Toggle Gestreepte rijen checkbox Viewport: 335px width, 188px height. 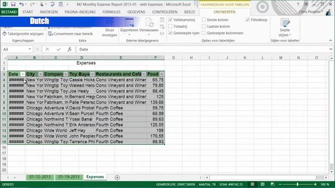tap(170, 33)
